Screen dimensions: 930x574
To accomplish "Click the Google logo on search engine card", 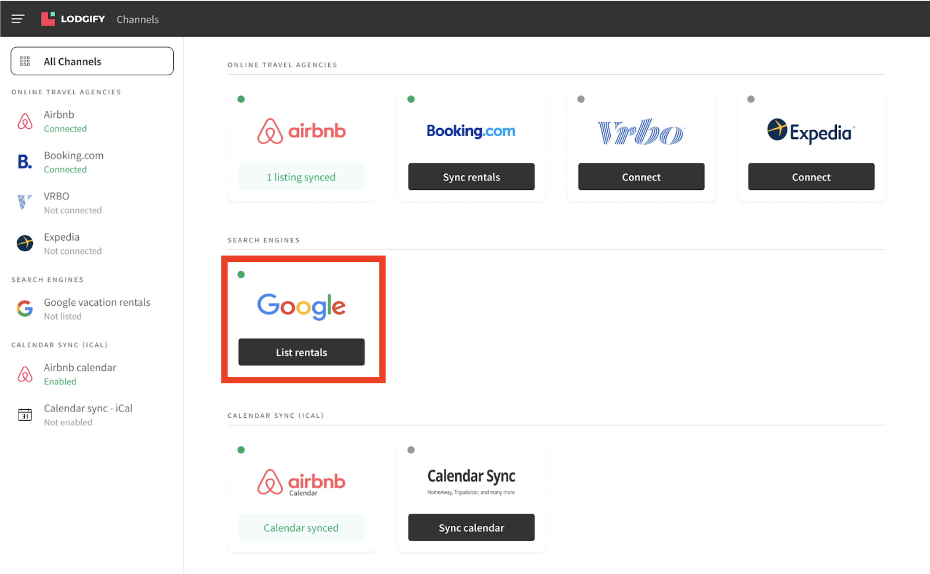I will 301,306.
